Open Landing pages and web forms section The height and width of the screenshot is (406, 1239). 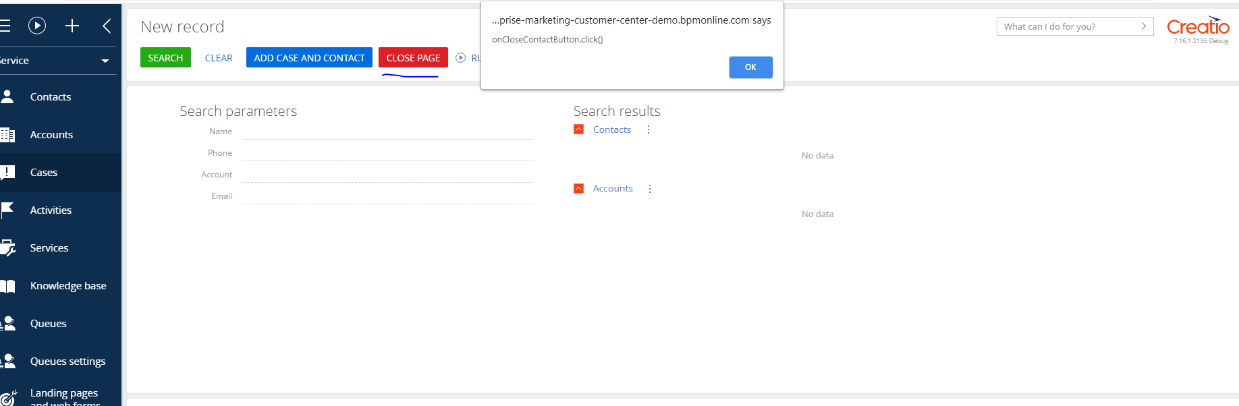(65, 397)
